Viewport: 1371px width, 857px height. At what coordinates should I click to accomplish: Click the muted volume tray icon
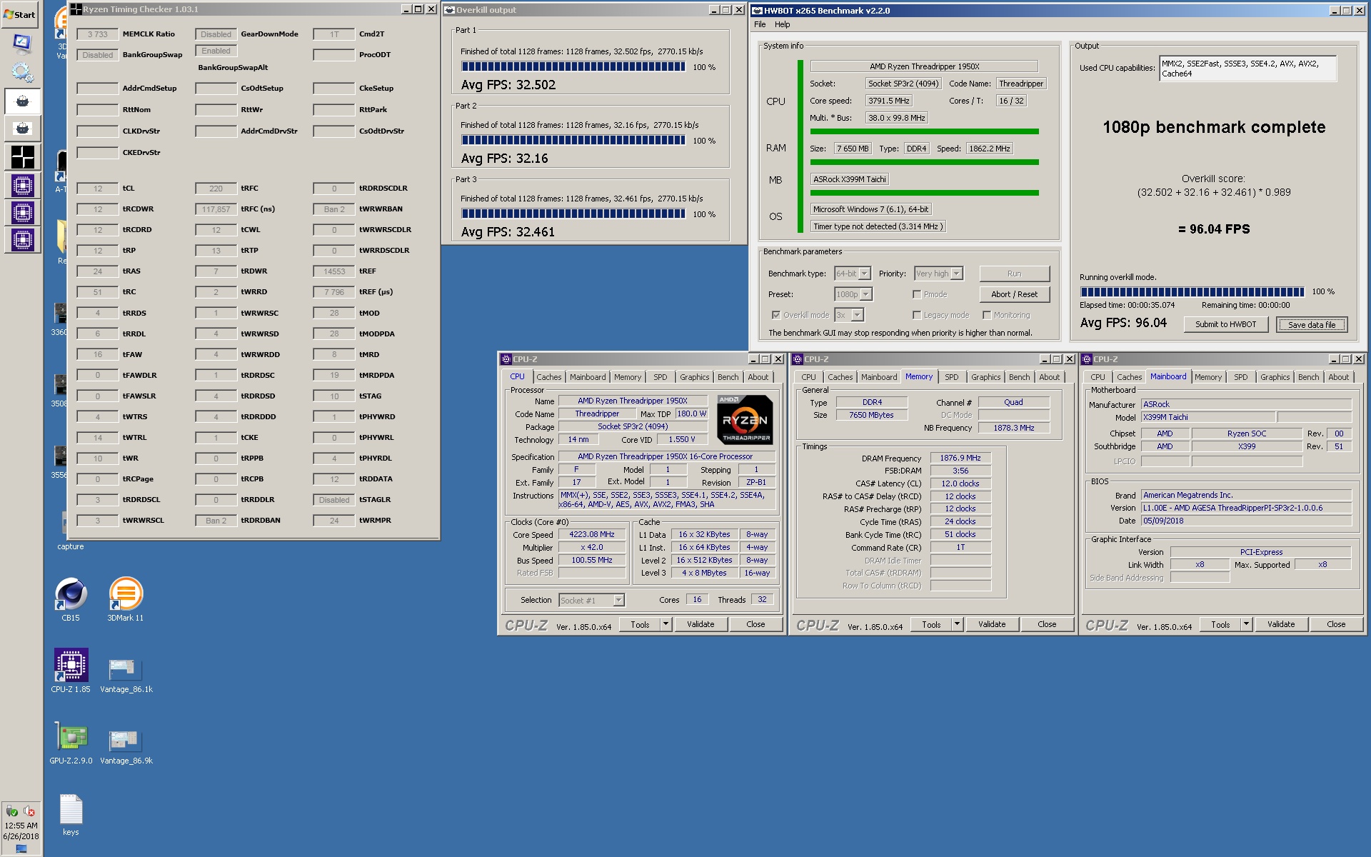click(x=29, y=811)
